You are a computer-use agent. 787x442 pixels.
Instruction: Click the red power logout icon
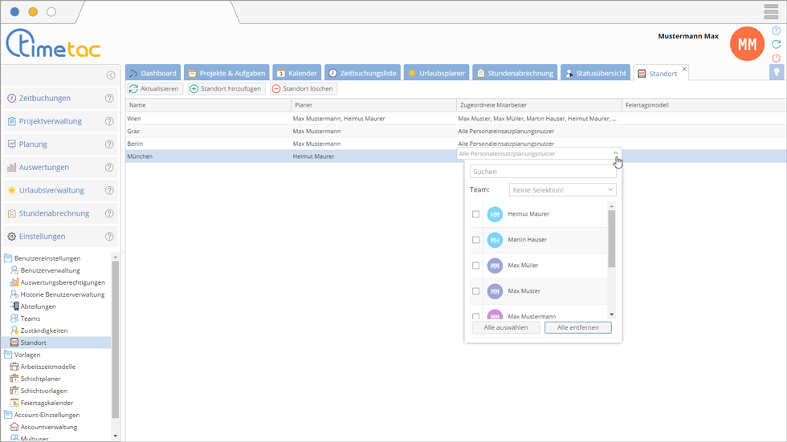(776, 58)
